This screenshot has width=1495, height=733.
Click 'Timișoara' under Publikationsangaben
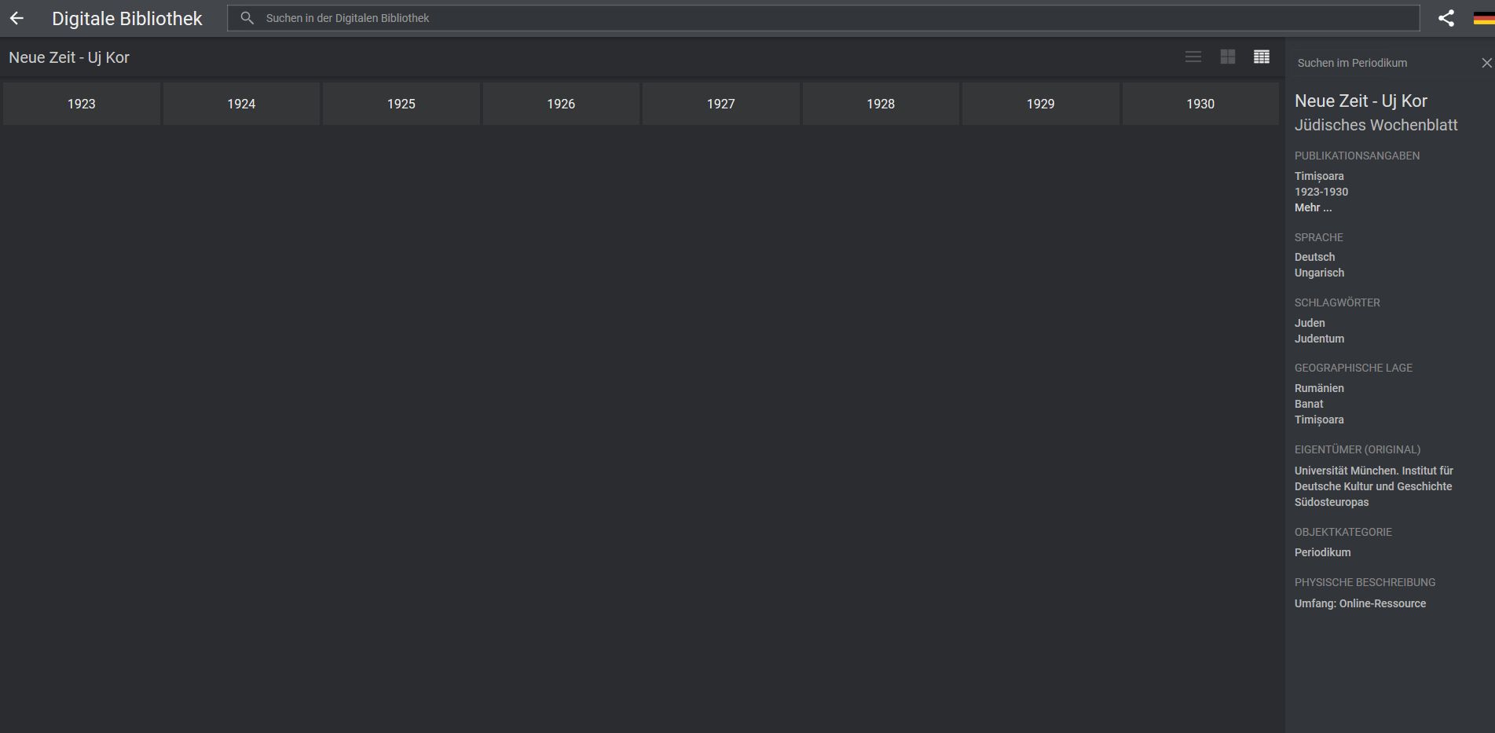click(x=1319, y=176)
